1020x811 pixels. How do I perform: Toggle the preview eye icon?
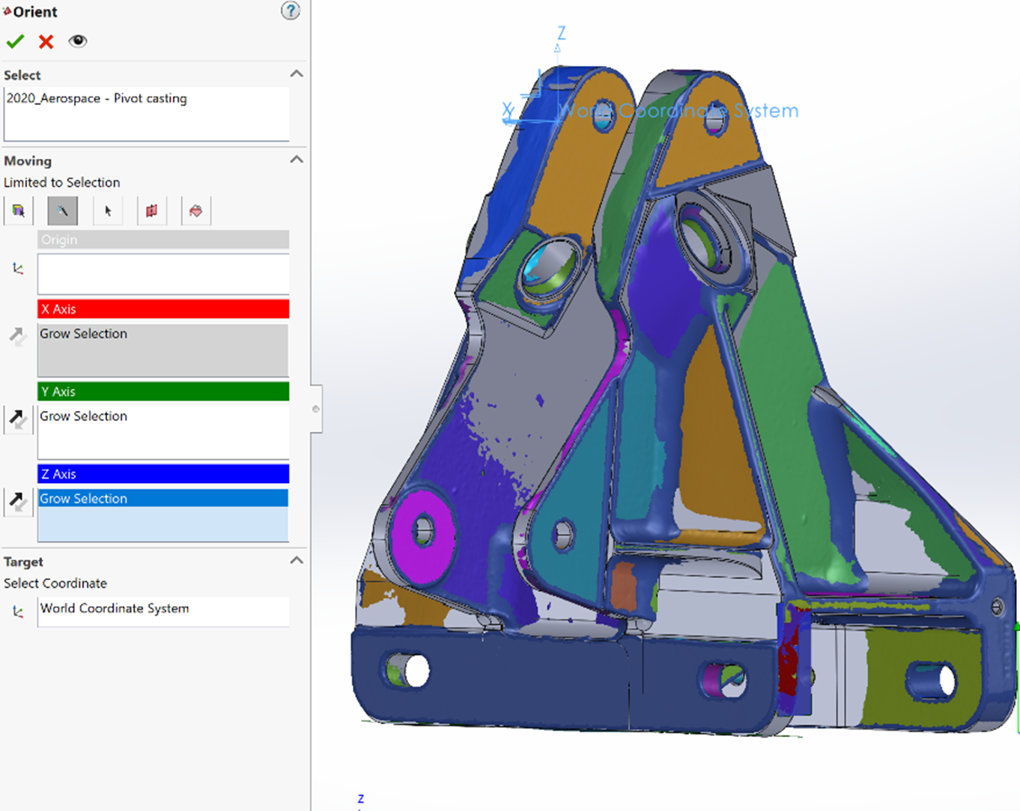pos(78,41)
